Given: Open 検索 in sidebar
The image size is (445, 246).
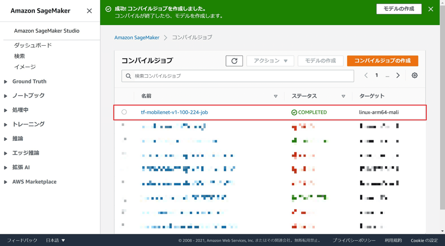Looking at the screenshot, I should 20,56.
